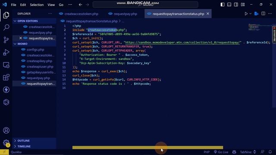Toggle bottom panel layout button

point(229,5)
